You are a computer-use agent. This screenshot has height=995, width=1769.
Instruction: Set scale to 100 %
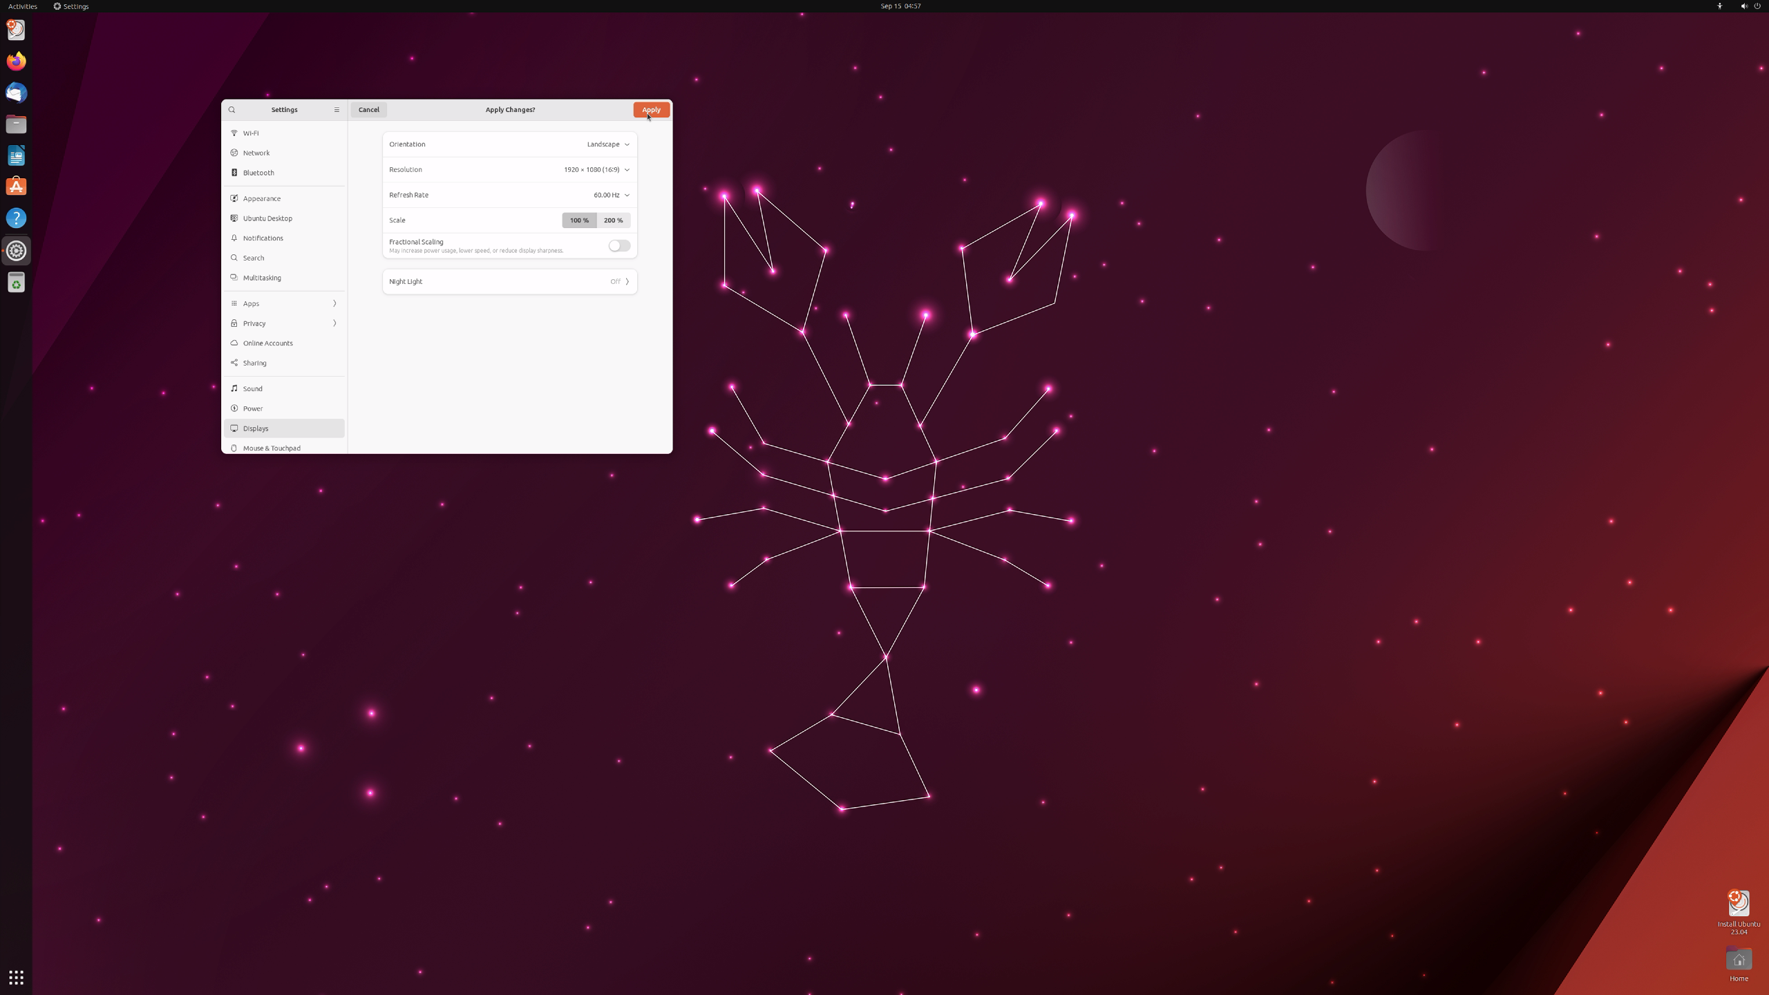click(579, 220)
